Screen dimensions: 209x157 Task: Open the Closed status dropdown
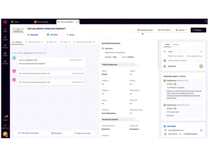[198, 30]
